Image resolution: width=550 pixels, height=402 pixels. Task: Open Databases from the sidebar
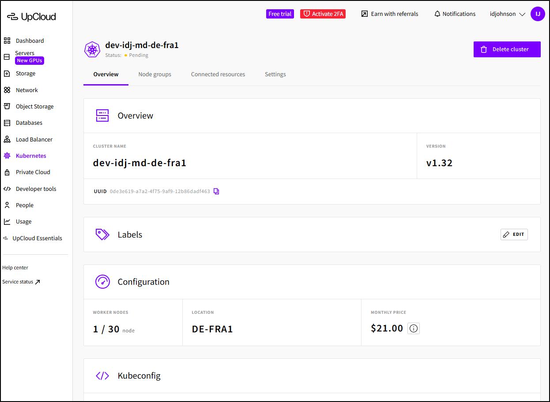tap(29, 123)
